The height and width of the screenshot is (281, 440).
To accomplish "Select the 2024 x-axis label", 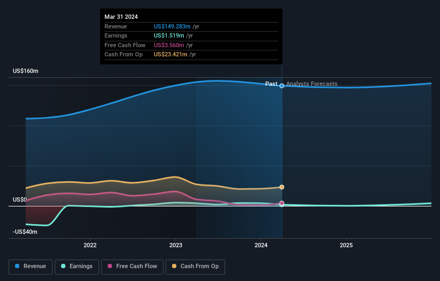I will point(261,245).
